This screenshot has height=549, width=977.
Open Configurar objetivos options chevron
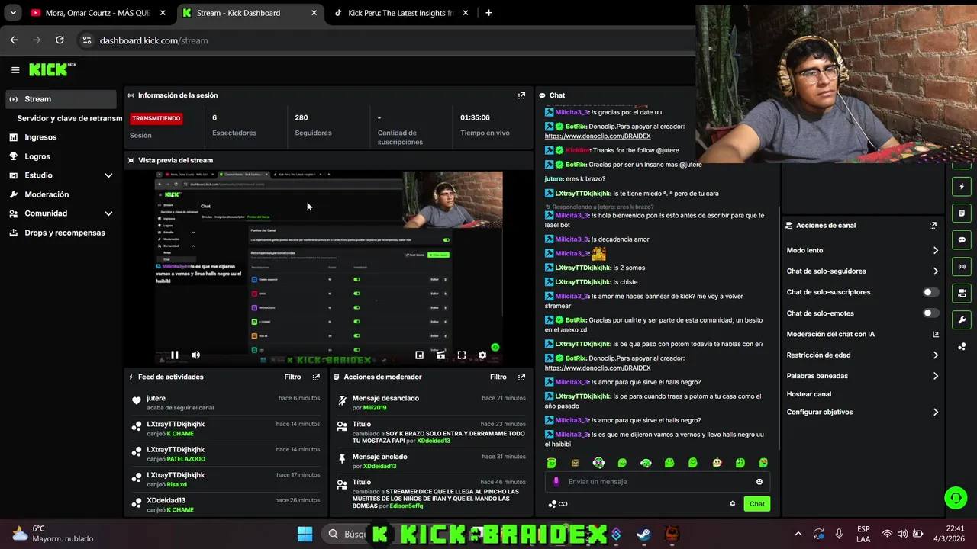(x=936, y=413)
